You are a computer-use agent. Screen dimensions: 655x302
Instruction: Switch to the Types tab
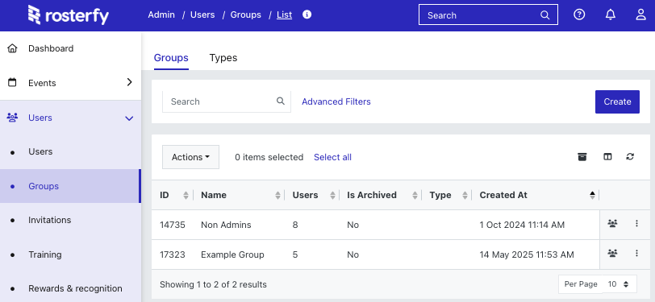coord(223,57)
